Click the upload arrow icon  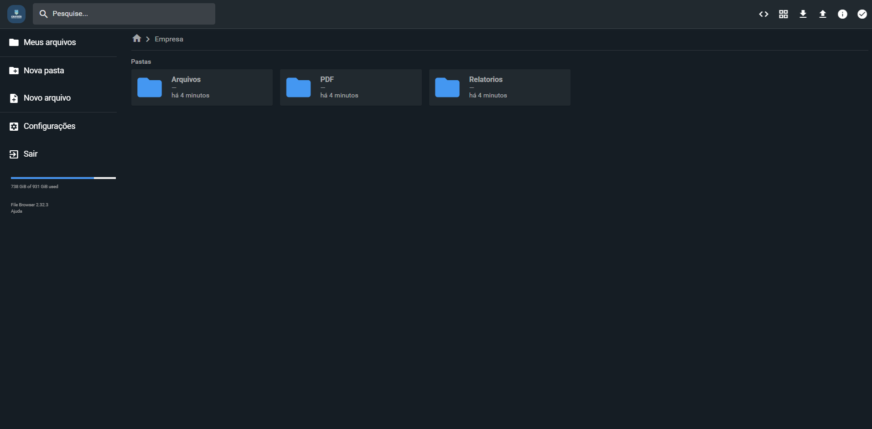822,14
